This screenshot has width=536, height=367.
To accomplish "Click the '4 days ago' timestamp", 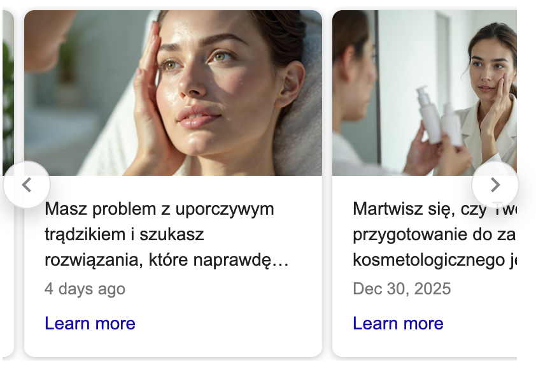I will tap(85, 289).
